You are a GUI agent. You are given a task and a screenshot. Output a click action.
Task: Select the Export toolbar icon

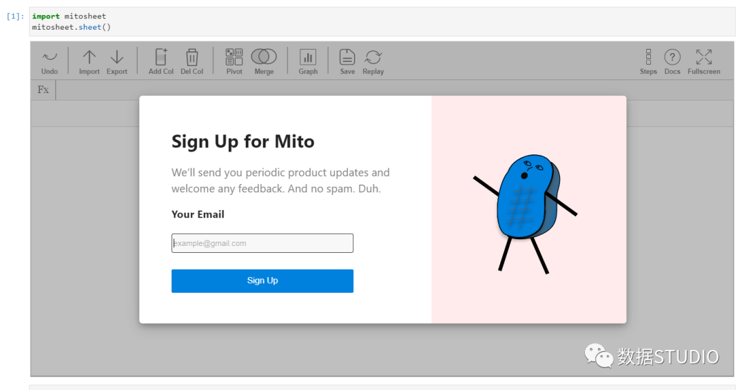click(x=116, y=62)
